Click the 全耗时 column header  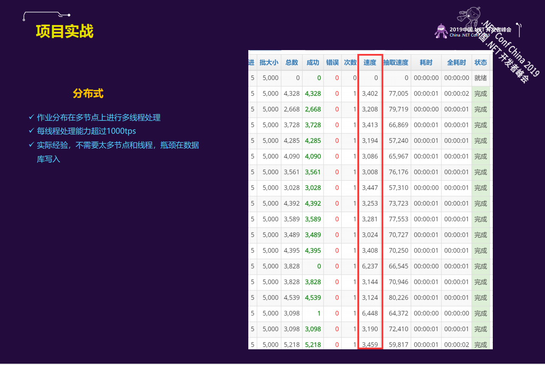tap(457, 62)
